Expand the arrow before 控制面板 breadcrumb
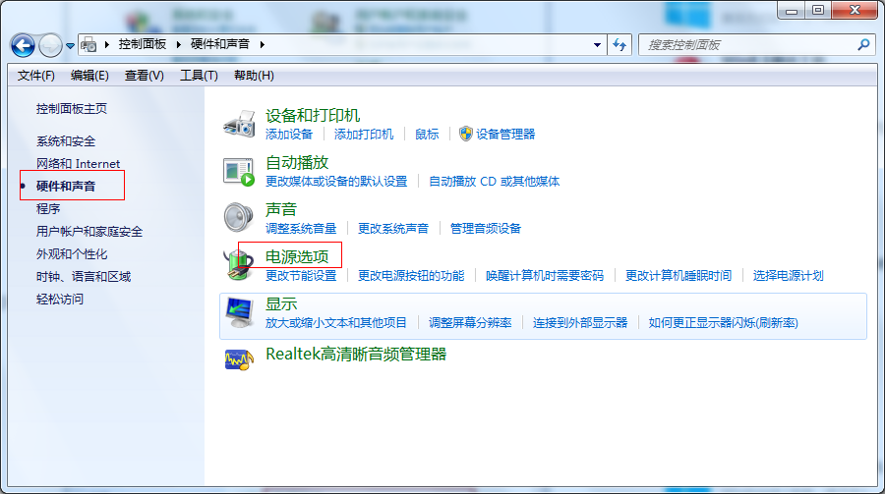The width and height of the screenshot is (885, 494). click(106, 44)
